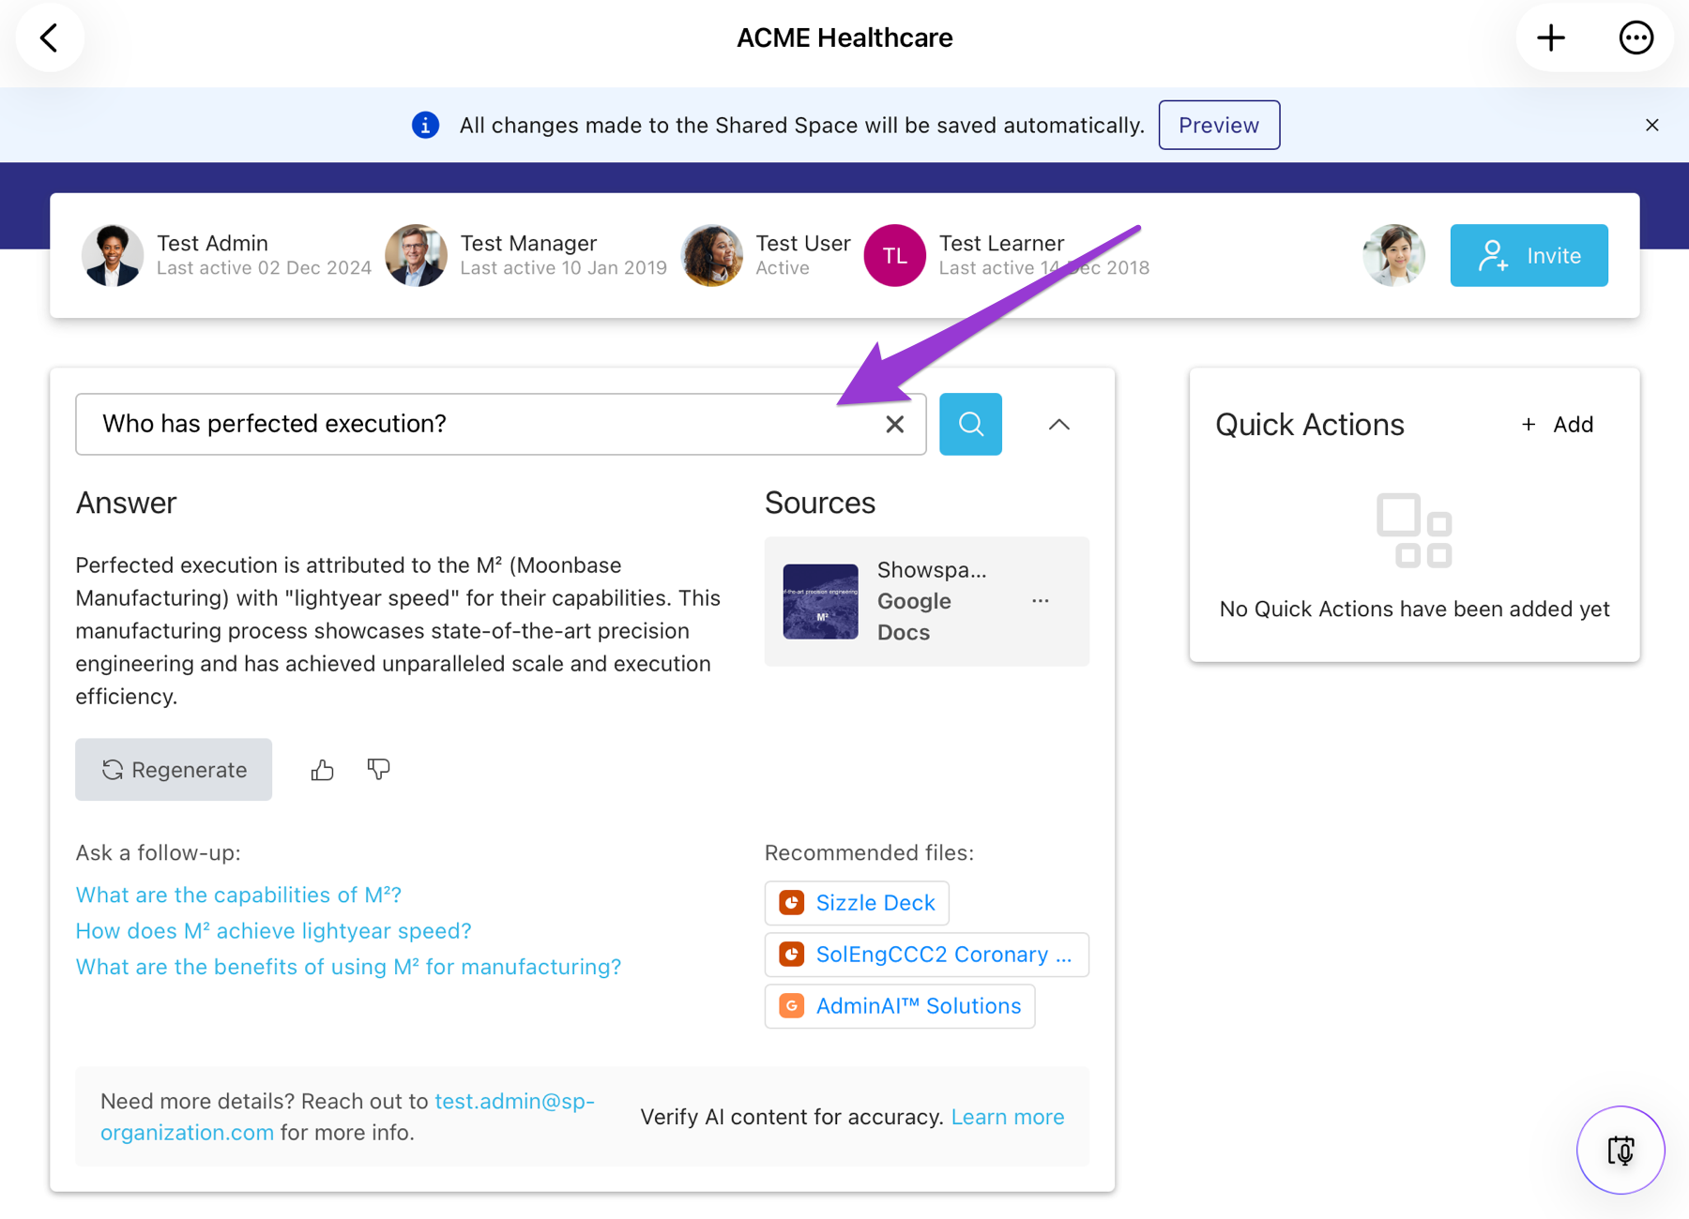This screenshot has width=1689, height=1219.
Task: Click the avatar next to Invite
Action: [x=1393, y=255]
